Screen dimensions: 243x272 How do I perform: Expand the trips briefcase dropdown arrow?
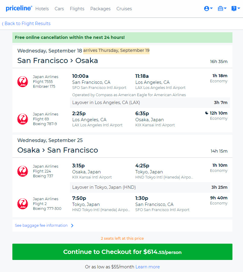pyautogui.click(x=225, y=8)
